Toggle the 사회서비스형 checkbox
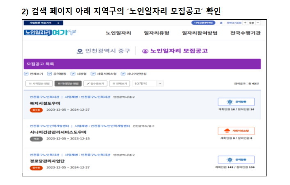Viewport: 290px width, 185px height. click(x=93, y=73)
